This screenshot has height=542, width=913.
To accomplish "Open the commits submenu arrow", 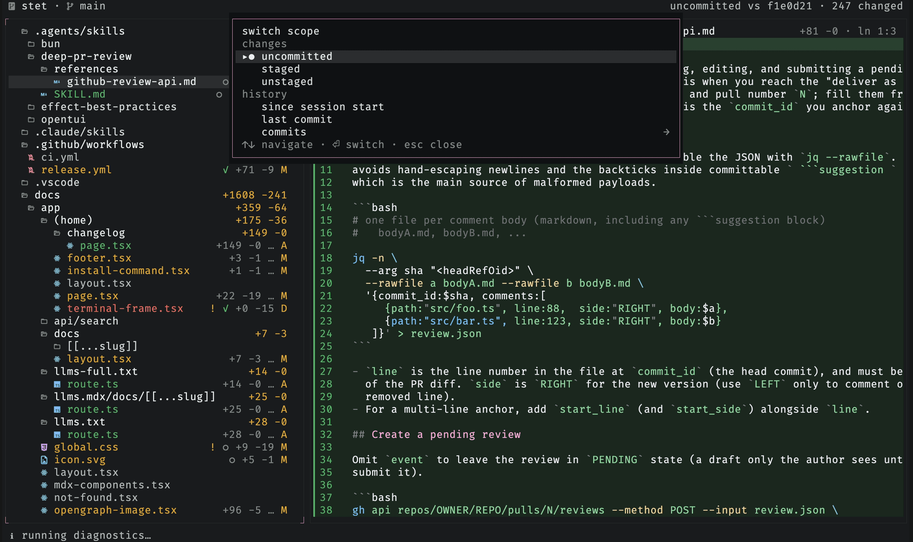I will [667, 132].
